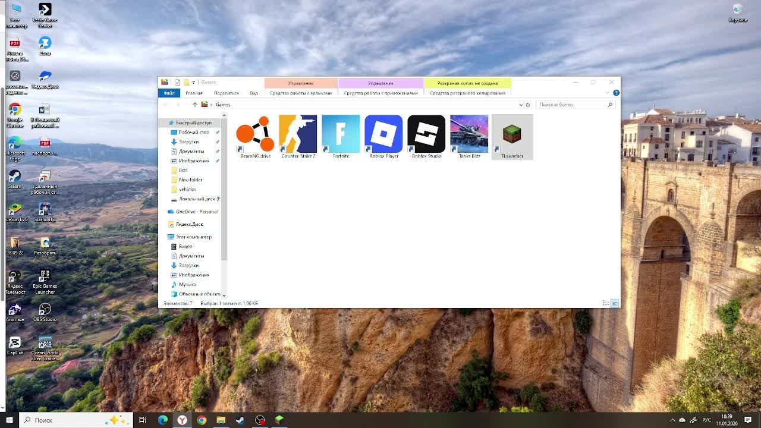The width and height of the screenshot is (761, 428).
Task: Click the OBS Studio desktop icon
Action: pyautogui.click(x=45, y=312)
